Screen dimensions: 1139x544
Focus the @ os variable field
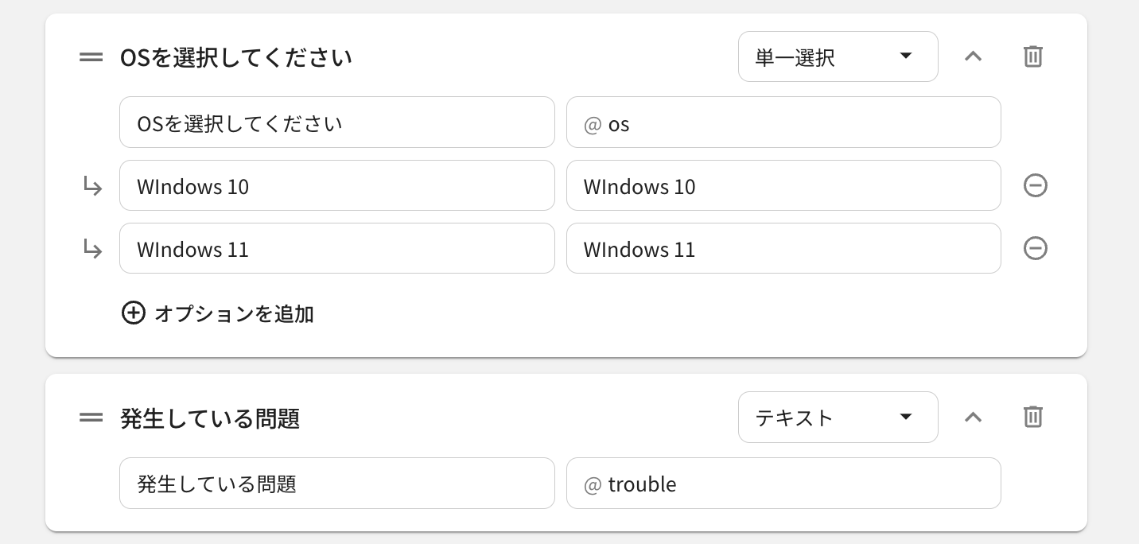[x=783, y=122]
